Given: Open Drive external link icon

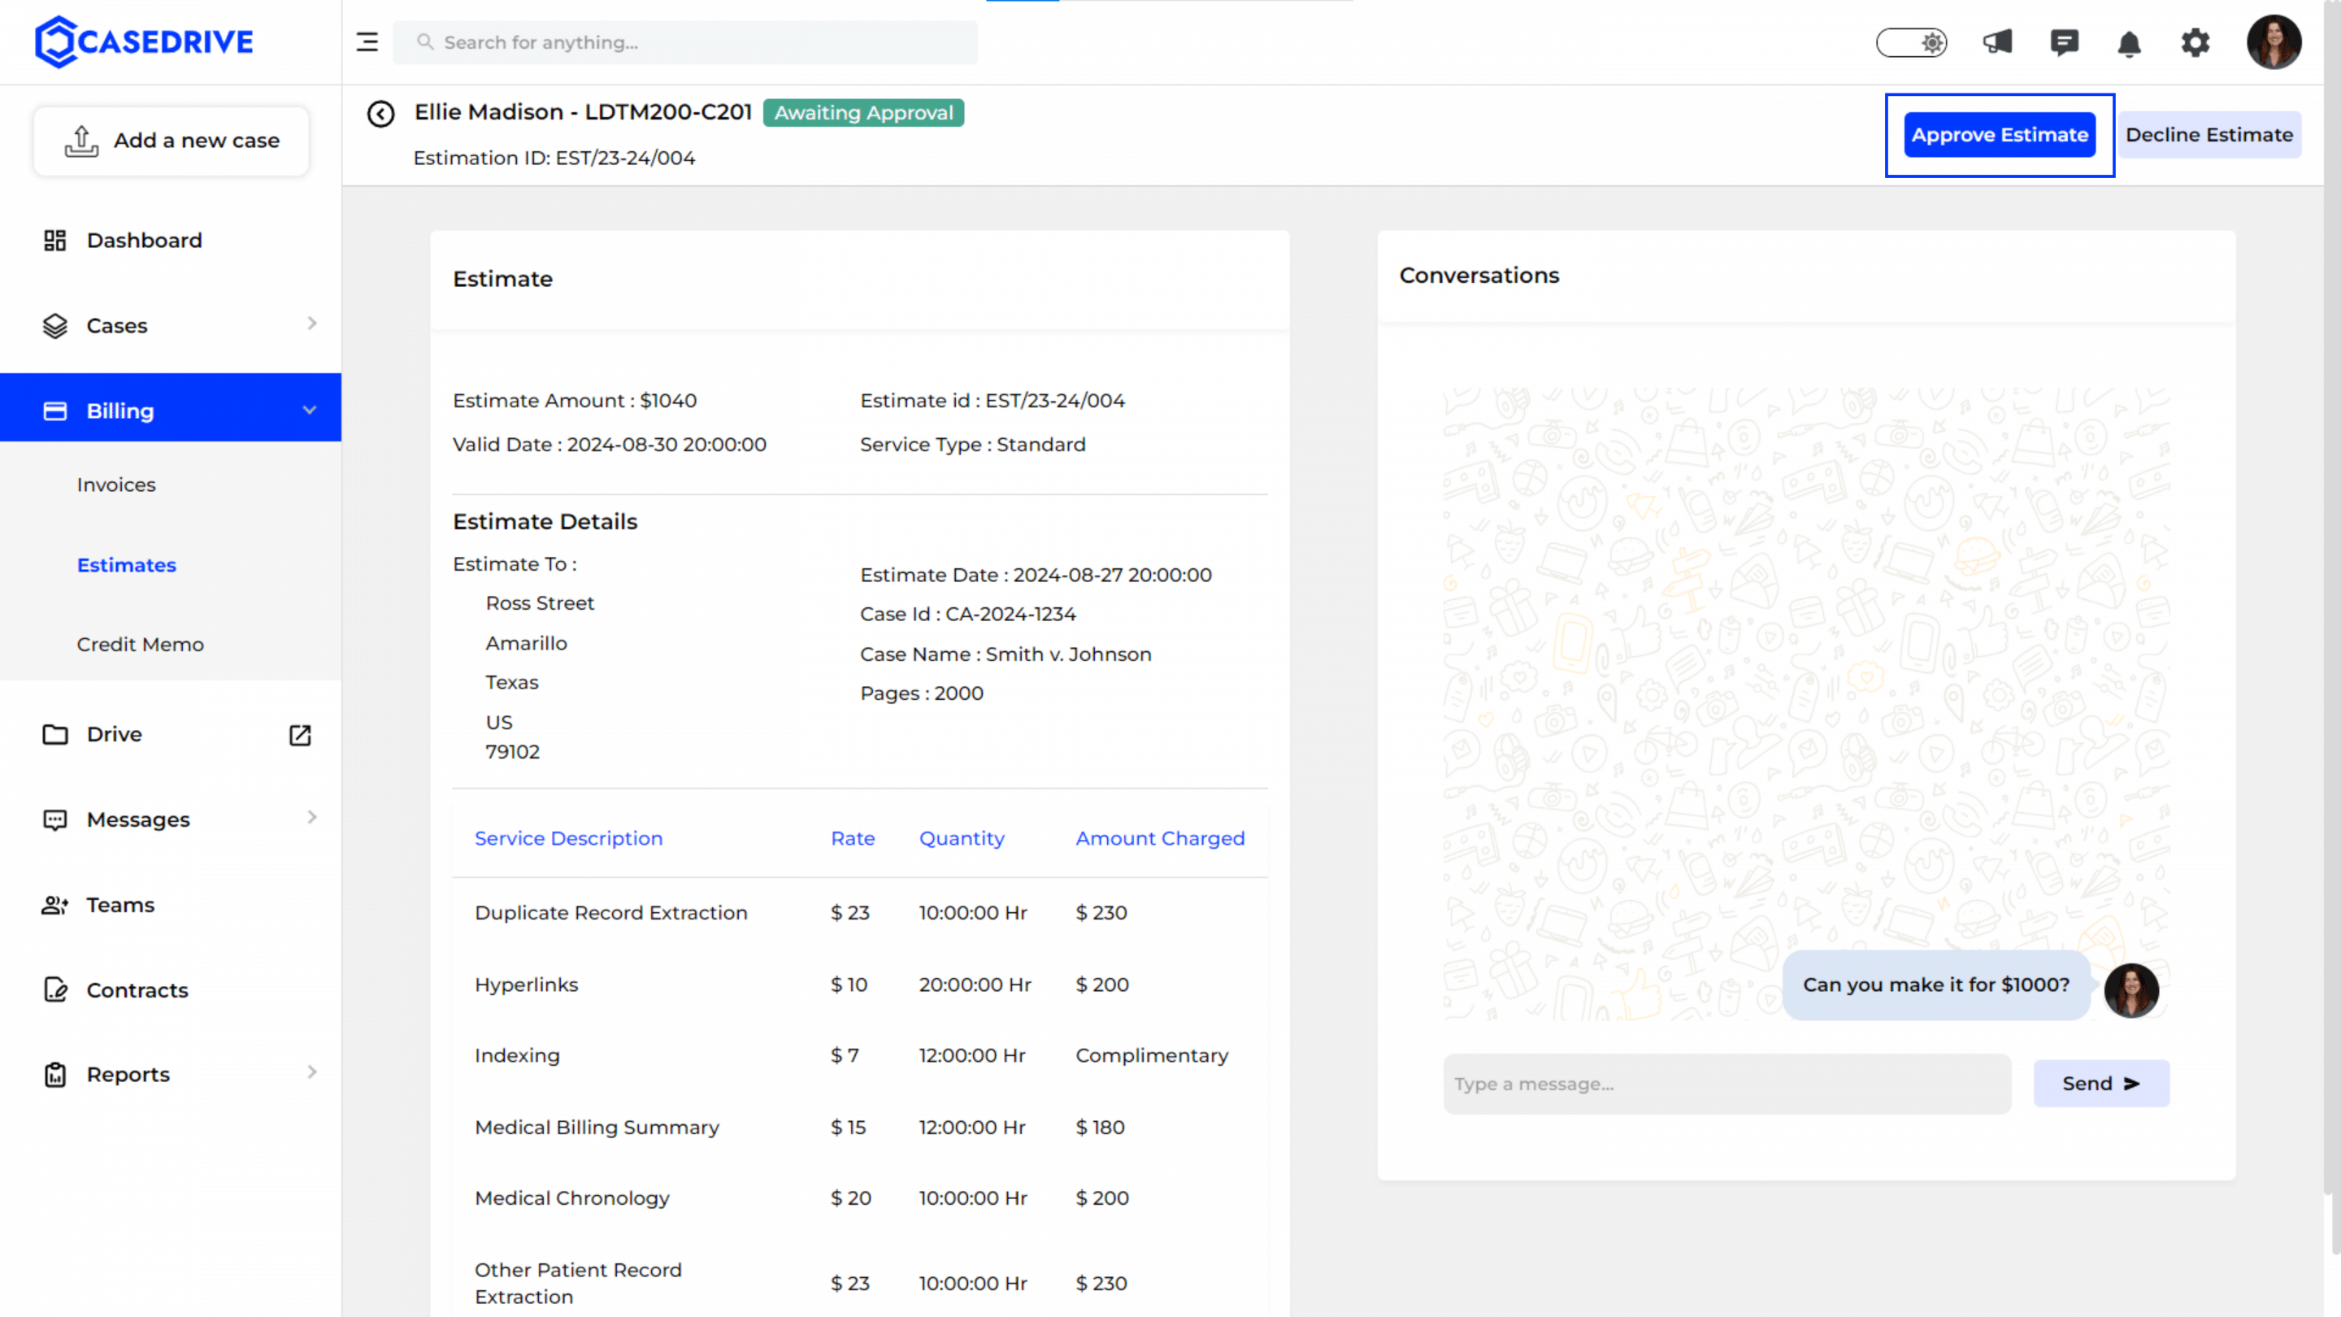Looking at the screenshot, I should (x=300, y=734).
